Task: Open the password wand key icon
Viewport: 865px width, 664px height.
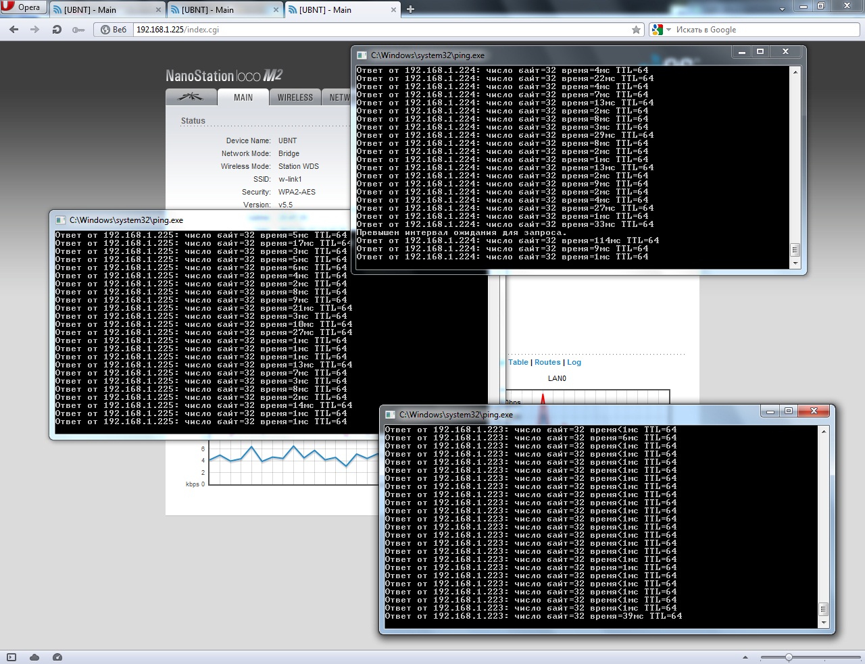Action: pos(78,30)
